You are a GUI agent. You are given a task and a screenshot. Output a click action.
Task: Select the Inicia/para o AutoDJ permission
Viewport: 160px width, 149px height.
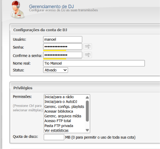pyautogui.click(x=65, y=102)
